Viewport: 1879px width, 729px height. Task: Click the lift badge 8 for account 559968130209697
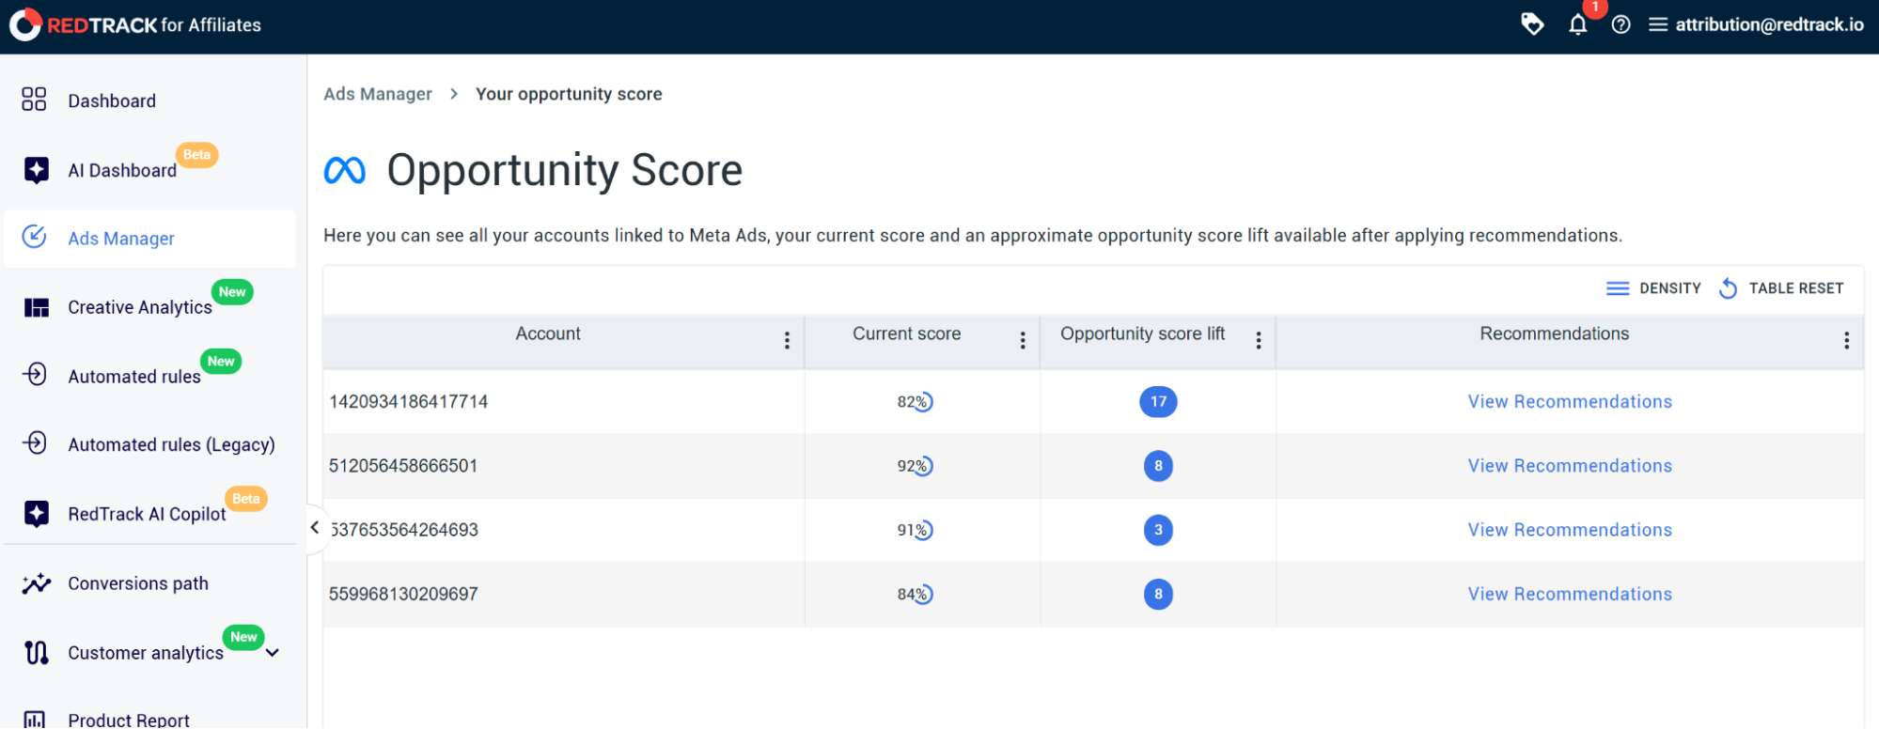[x=1158, y=594]
